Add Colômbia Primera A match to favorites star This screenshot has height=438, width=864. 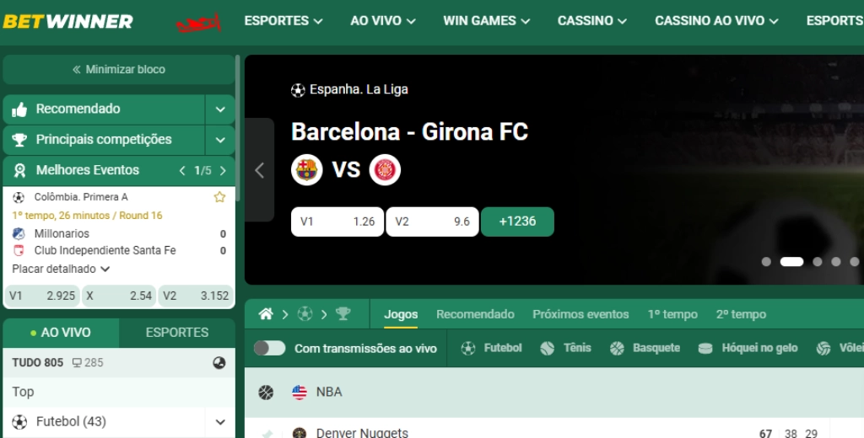click(x=220, y=197)
